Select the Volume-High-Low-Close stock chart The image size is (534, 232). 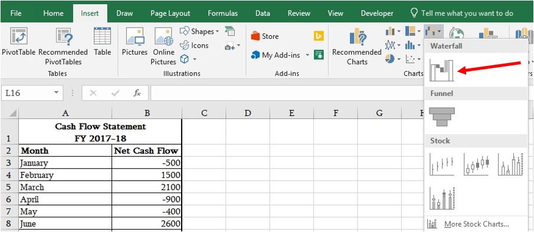(510, 164)
